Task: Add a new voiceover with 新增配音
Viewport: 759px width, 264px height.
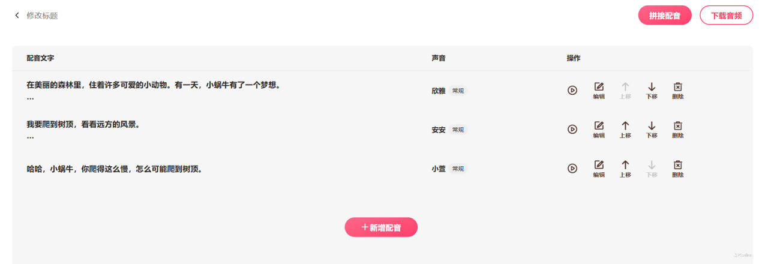Action: click(381, 227)
